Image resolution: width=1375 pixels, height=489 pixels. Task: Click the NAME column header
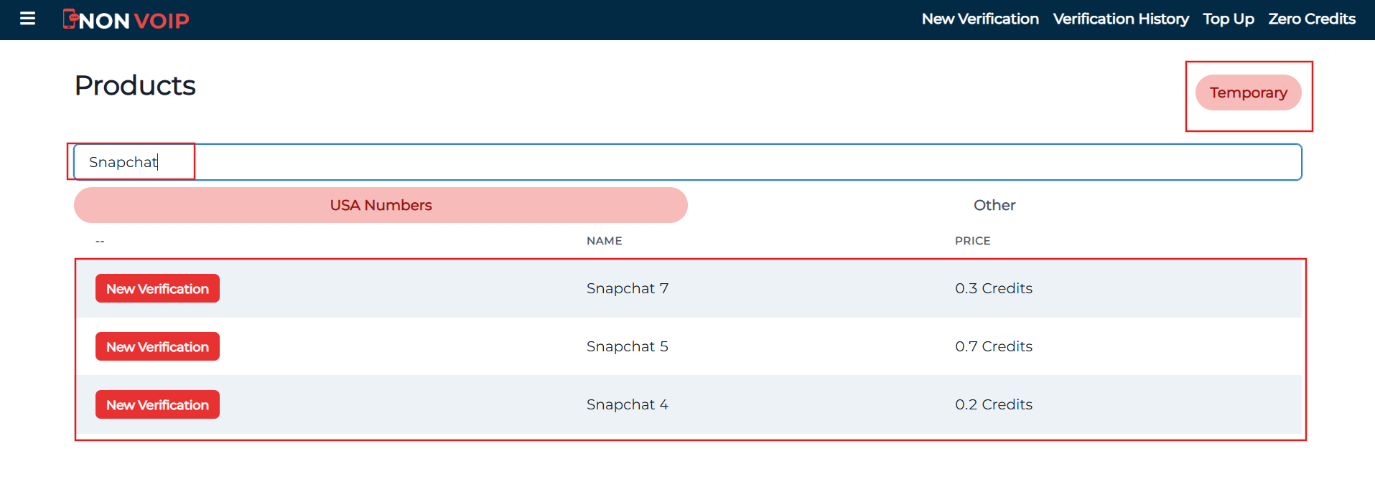605,241
